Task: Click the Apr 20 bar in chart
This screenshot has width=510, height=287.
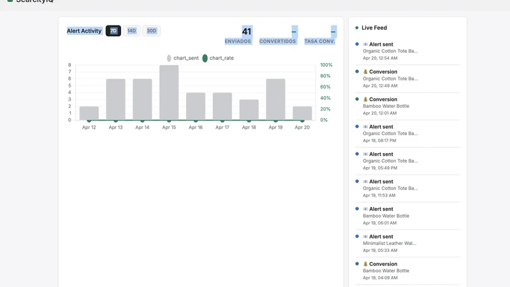Action: (x=302, y=114)
